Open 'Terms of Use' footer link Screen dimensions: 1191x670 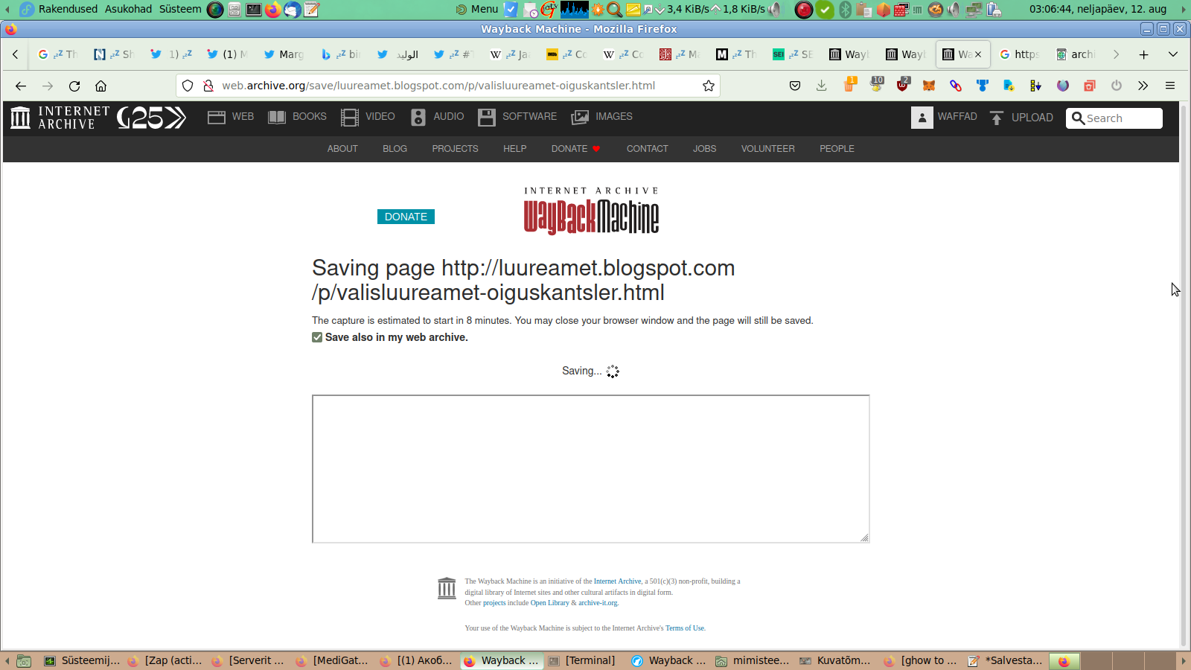pyautogui.click(x=685, y=628)
